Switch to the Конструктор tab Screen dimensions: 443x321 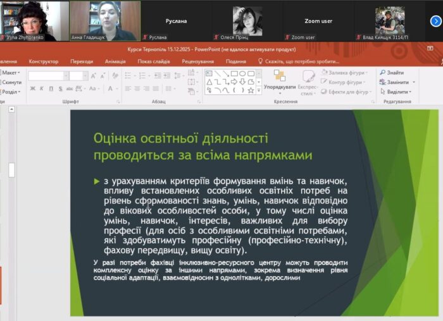tap(44, 61)
